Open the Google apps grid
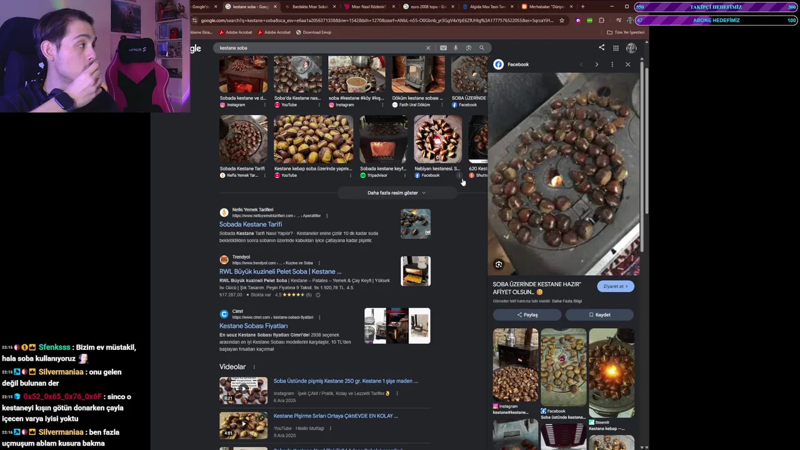Screen dimensions: 800x450 [616, 48]
